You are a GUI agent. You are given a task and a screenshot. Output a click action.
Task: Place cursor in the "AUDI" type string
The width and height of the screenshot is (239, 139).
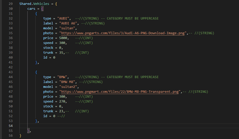coord(63,18)
